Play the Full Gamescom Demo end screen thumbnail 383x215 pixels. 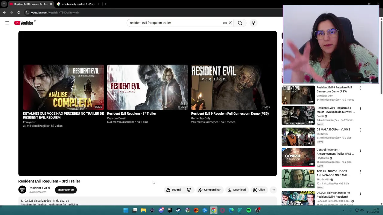point(232,87)
